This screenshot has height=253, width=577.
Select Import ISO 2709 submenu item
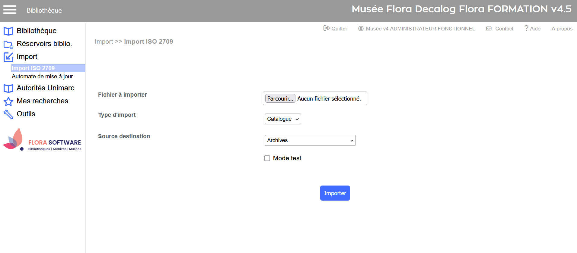pyautogui.click(x=33, y=68)
